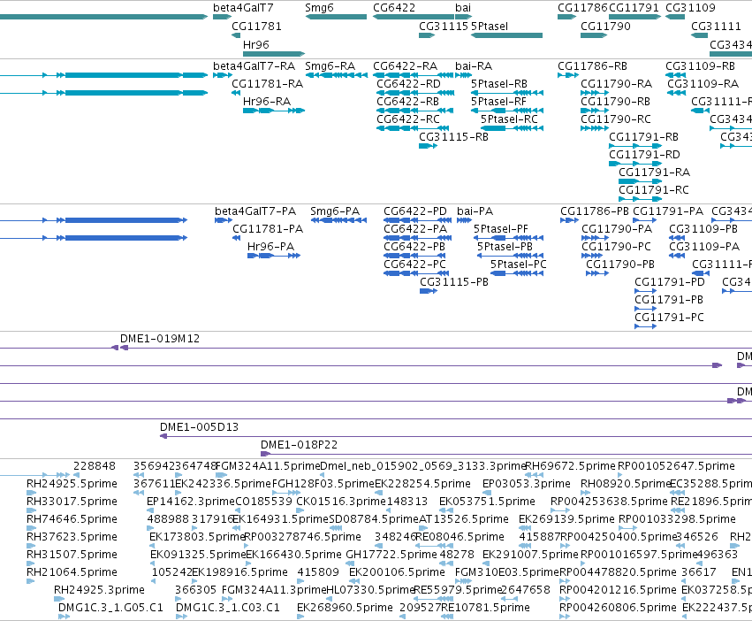752x621 pixels.
Task: Select EST RP001052647.5prime
Action: click(x=676, y=466)
